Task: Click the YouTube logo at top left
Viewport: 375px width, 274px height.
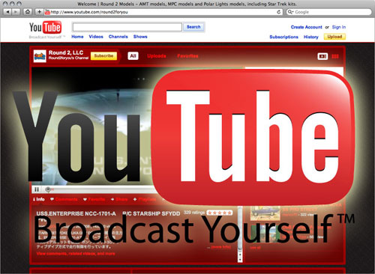Action: click(x=45, y=28)
